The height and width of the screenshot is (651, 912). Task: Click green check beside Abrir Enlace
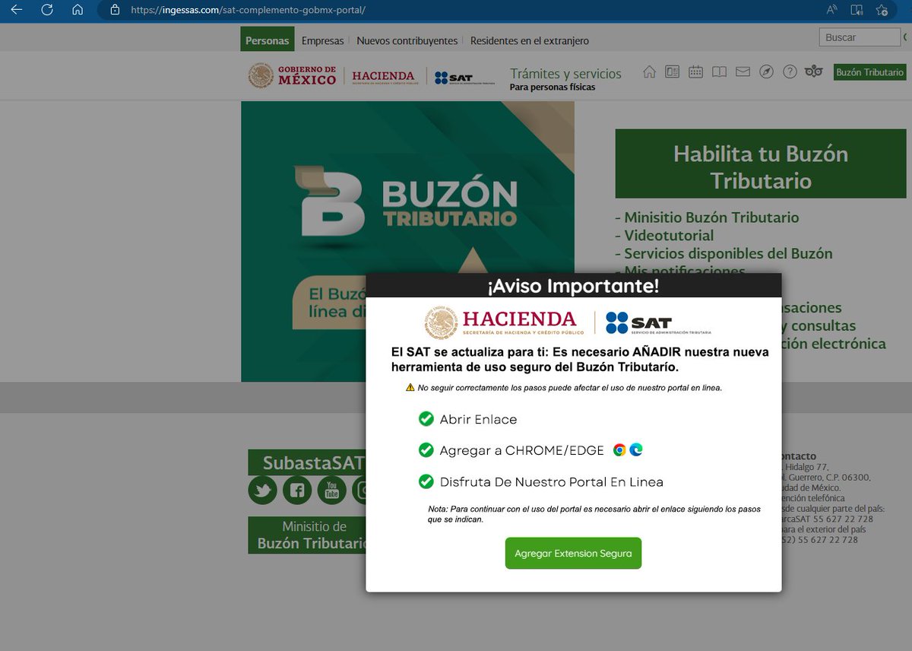tap(426, 419)
